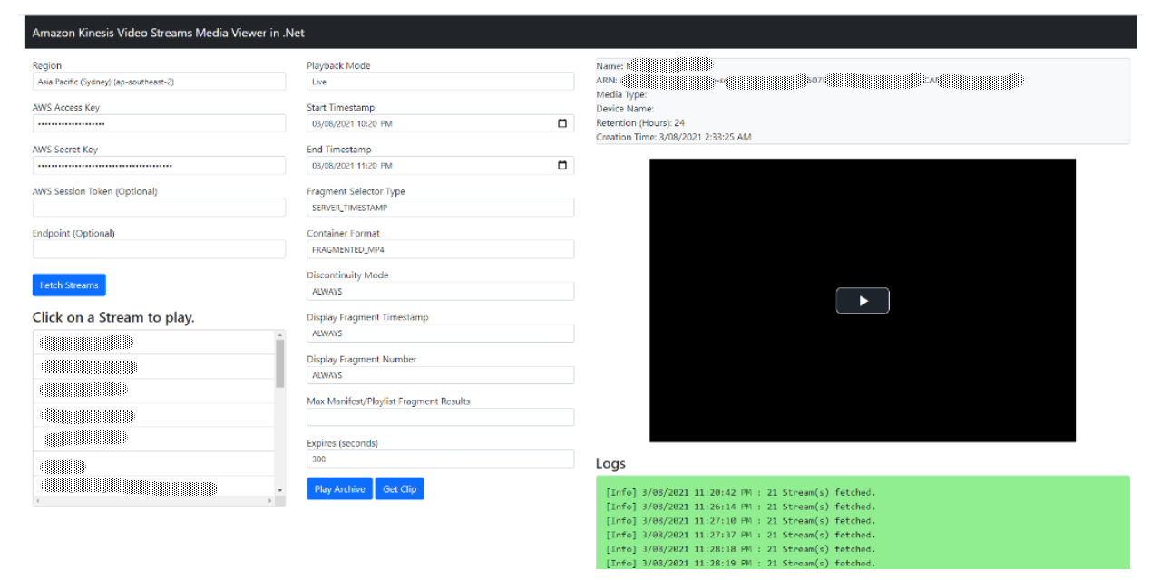Open the Fragment Selector Type dropdown
Screen dimensions: 1161x580
point(440,207)
